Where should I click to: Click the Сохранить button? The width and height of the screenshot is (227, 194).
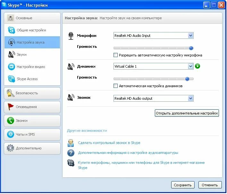click(183, 185)
